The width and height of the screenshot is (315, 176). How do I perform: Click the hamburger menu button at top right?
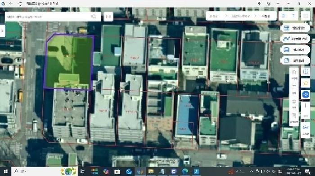pos(306,16)
